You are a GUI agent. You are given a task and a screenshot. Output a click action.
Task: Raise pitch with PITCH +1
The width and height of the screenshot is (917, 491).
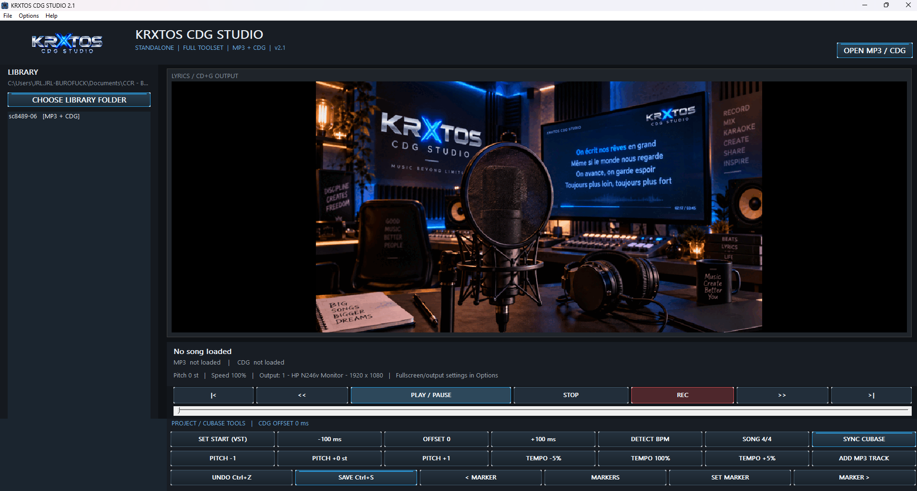(x=436, y=458)
